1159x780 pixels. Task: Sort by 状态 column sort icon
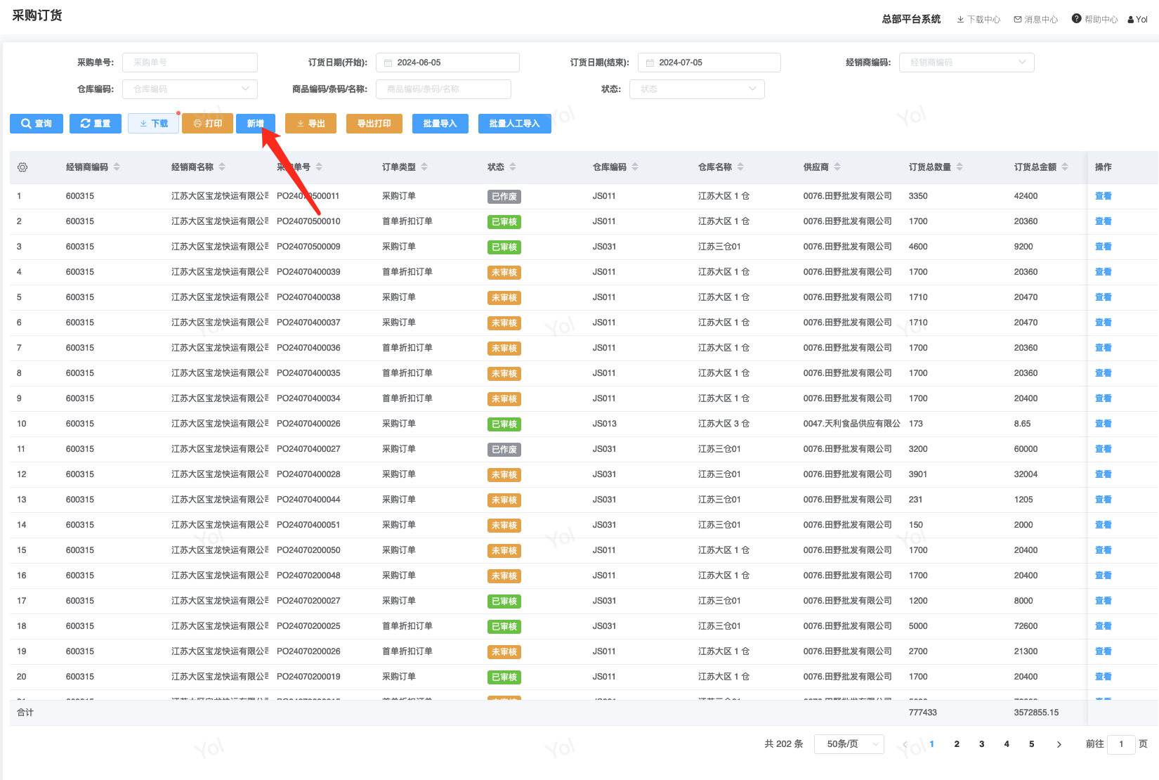(513, 167)
